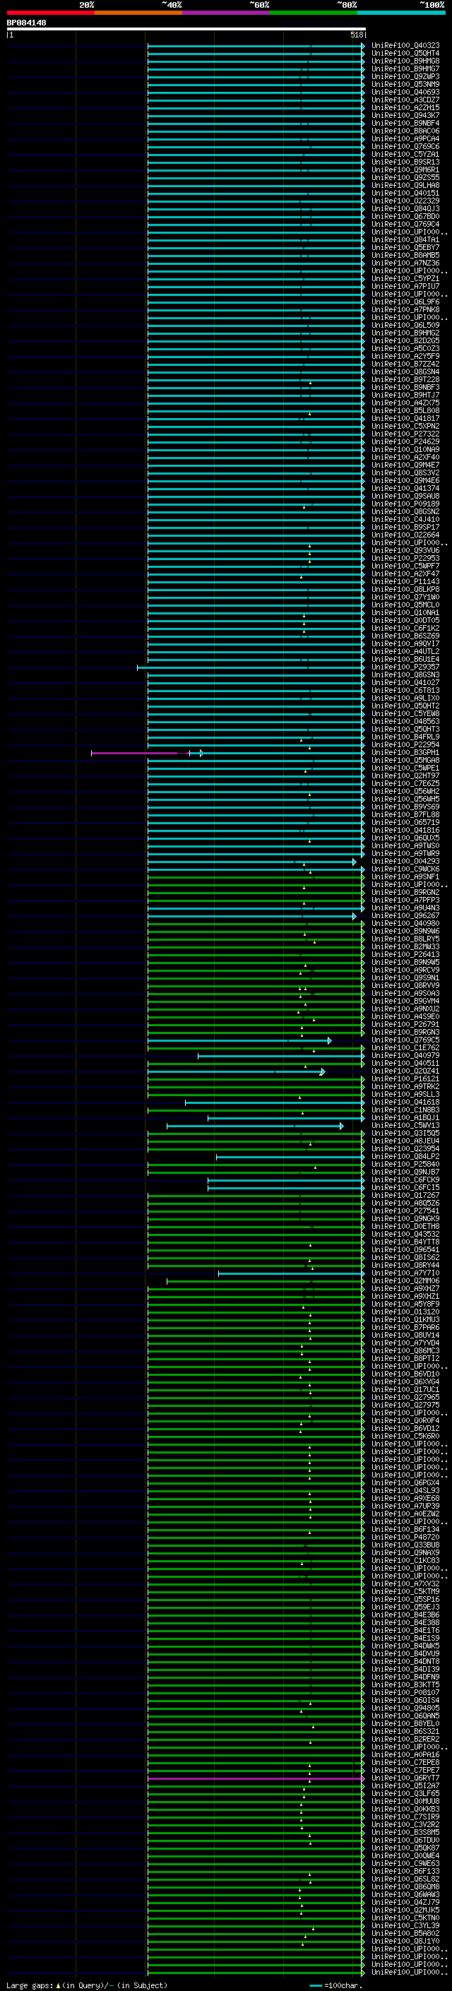Open hit UniRef100_P26413
Screen dimensions: 452x1991
click(x=405, y=955)
